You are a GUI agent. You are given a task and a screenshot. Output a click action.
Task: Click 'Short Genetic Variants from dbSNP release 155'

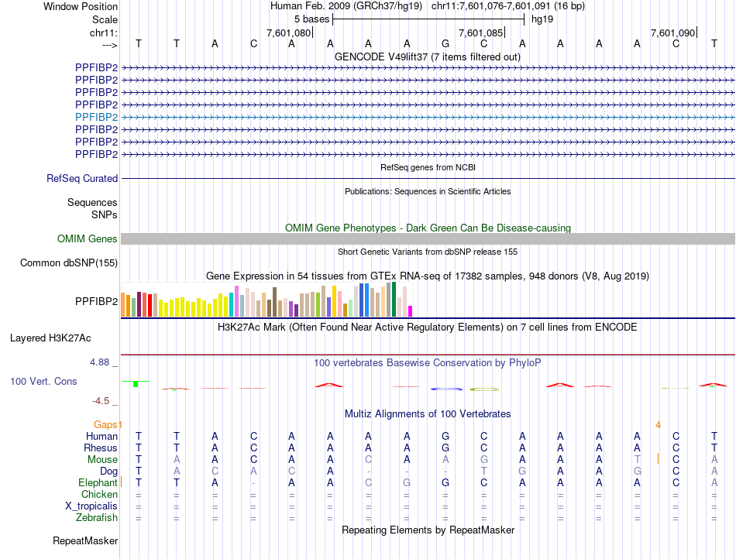point(428,252)
